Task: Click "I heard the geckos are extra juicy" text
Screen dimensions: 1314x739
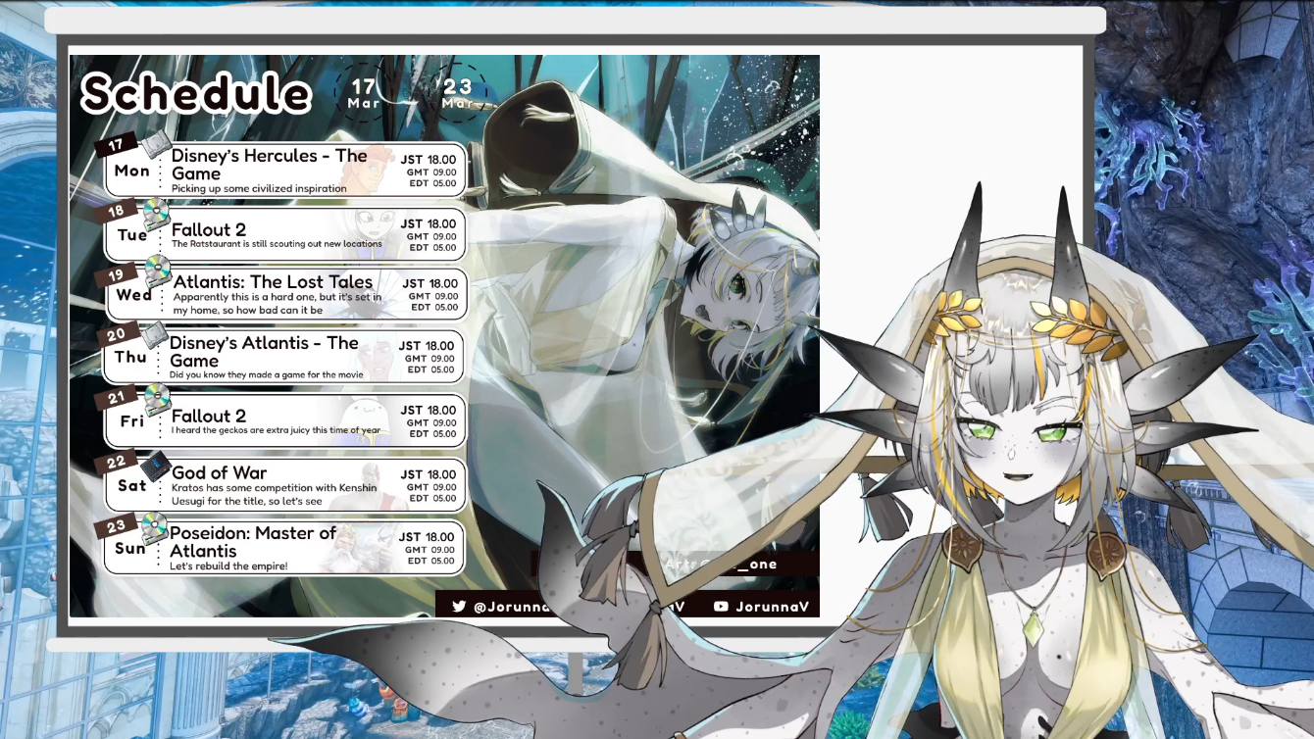Action: pos(276,430)
